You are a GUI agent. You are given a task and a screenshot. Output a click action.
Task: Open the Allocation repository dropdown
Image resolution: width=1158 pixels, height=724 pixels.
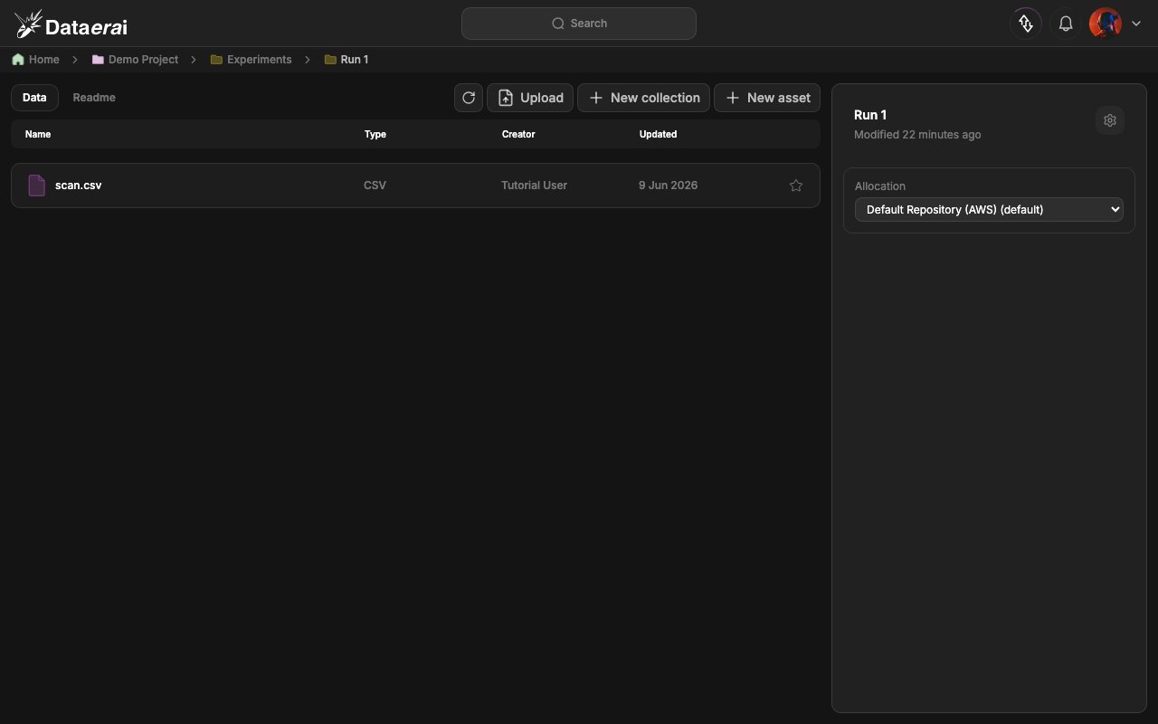(x=989, y=209)
